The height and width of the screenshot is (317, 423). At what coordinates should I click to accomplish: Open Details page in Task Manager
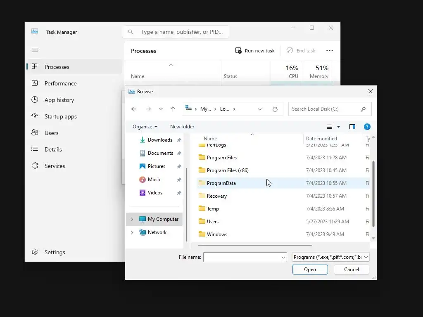[x=74, y=149]
